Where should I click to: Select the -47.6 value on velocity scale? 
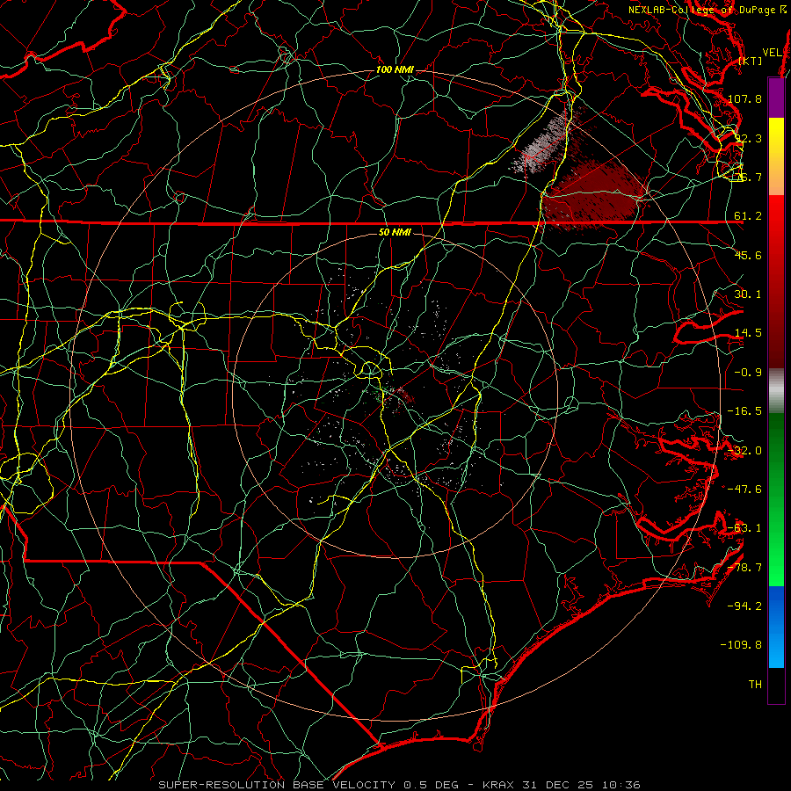pos(744,490)
